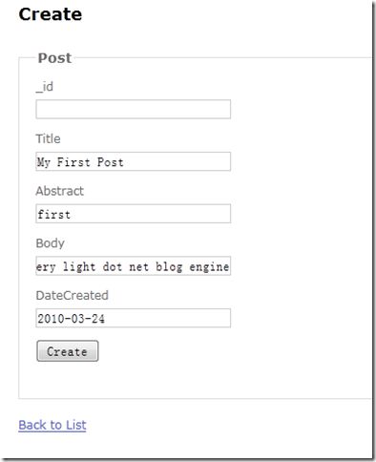The width and height of the screenshot is (376, 462).
Task: Click the DateCreated field label
Action: click(73, 295)
